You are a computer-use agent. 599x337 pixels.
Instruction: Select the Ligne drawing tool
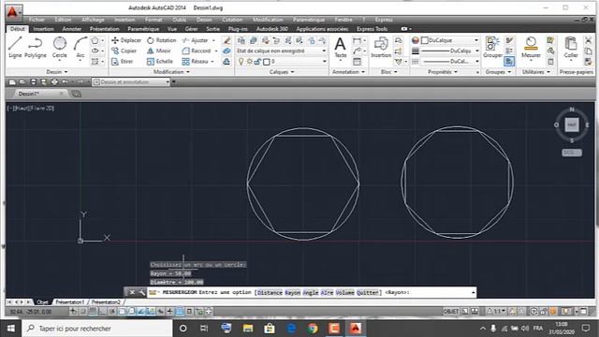[15, 48]
